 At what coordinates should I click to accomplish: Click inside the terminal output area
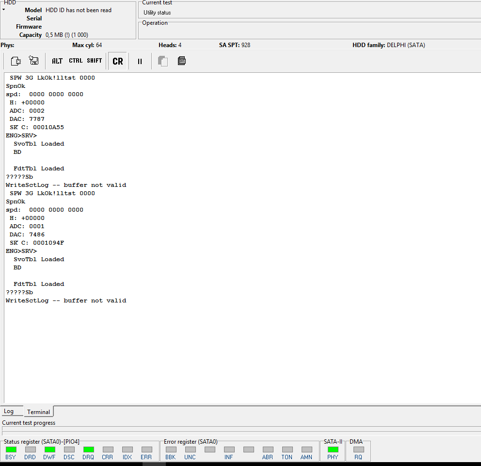point(242,238)
